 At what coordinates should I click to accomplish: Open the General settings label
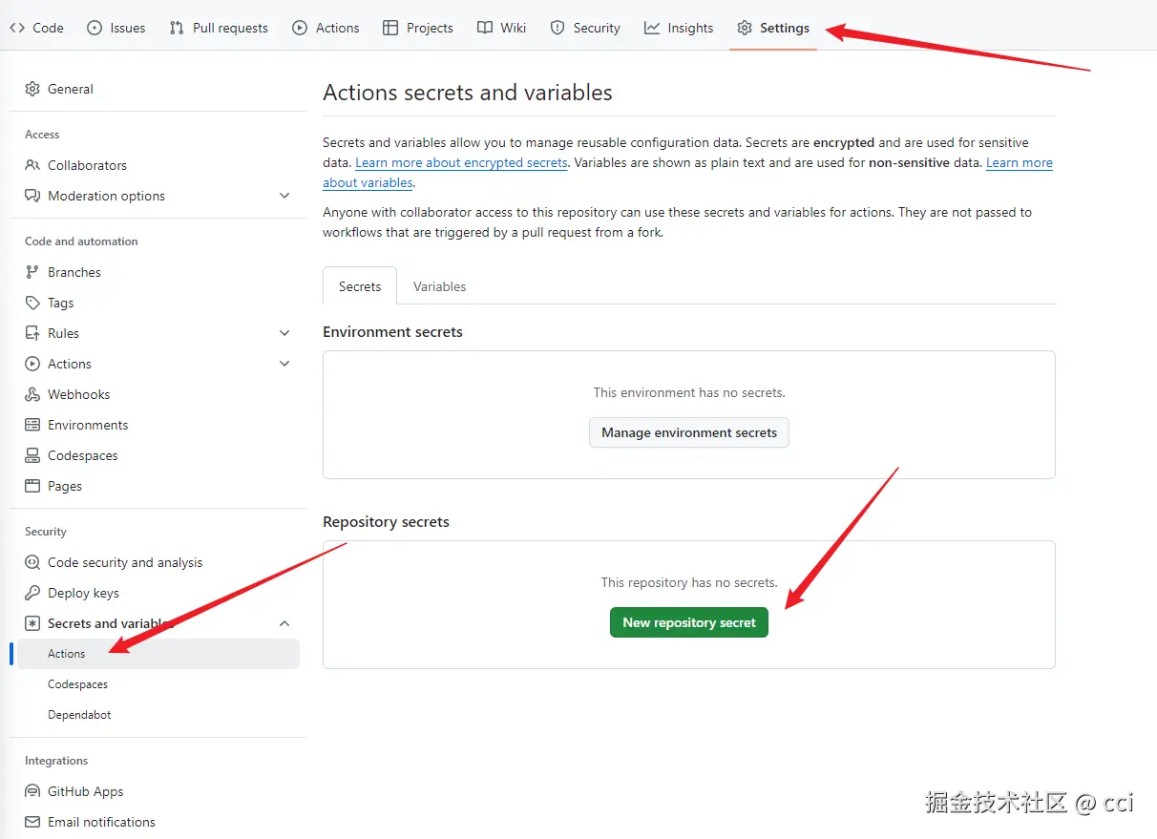71,89
